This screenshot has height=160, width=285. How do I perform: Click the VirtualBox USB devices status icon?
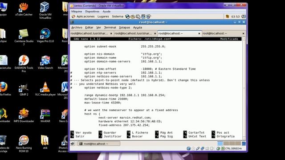198,148
